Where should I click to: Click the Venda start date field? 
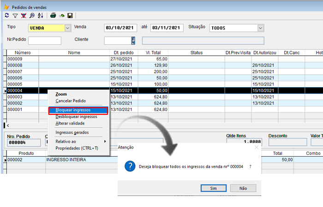tap(121, 28)
